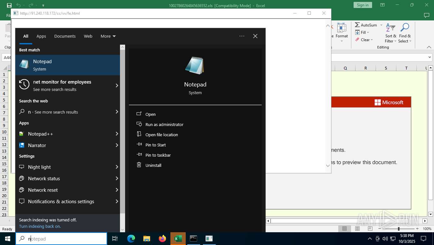
Task: Show hidden system tray icons
Action: pyautogui.click(x=370, y=239)
